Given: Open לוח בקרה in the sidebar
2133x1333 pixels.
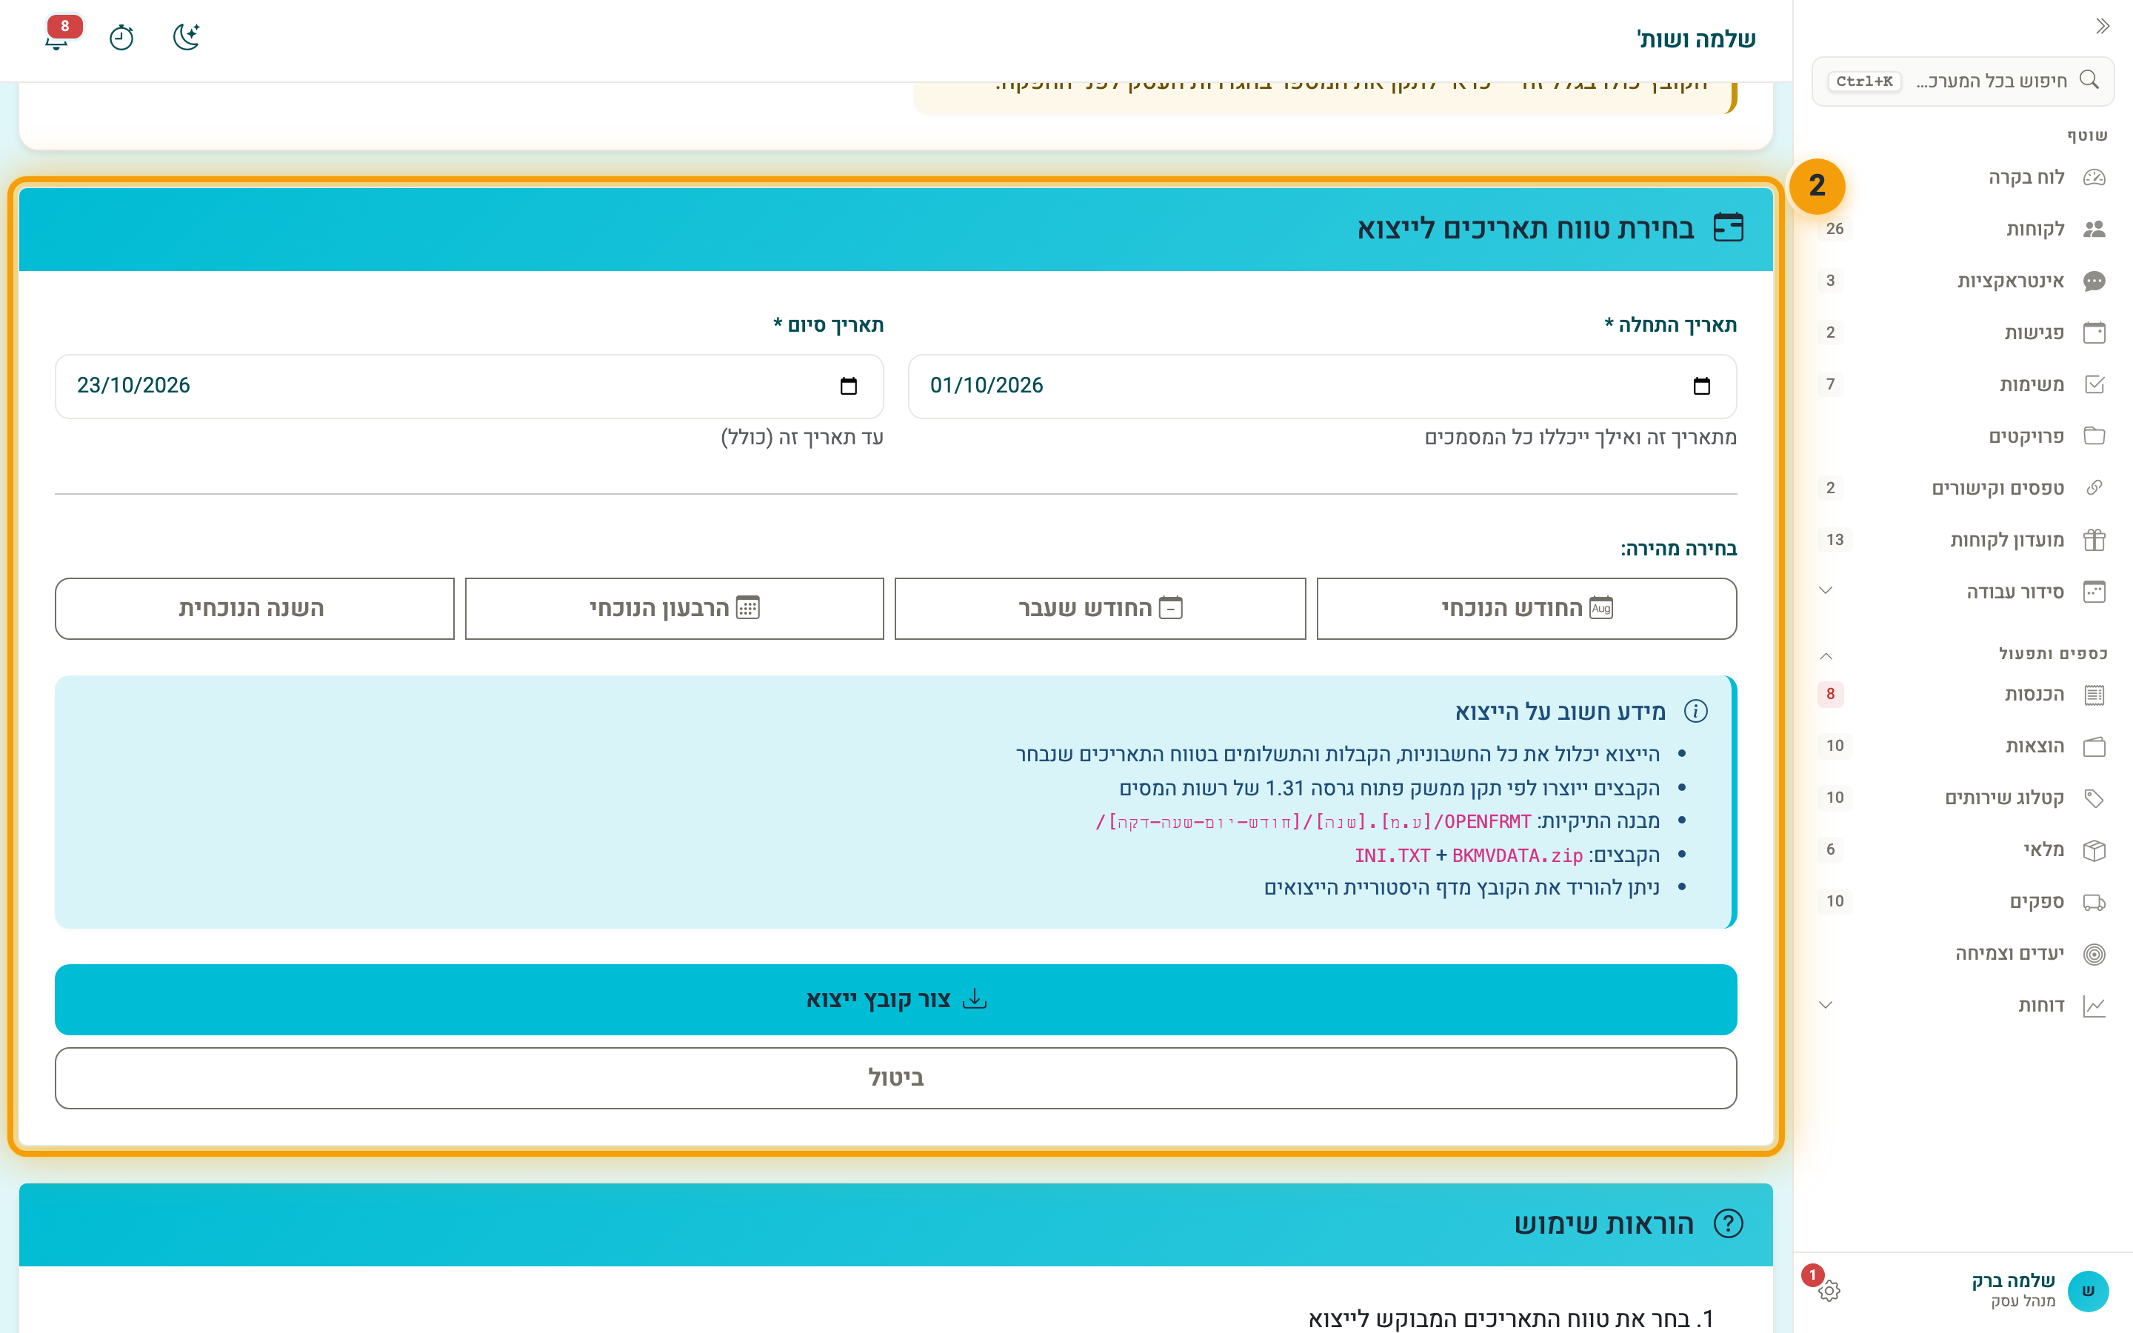Looking at the screenshot, I should pos(1963,177).
